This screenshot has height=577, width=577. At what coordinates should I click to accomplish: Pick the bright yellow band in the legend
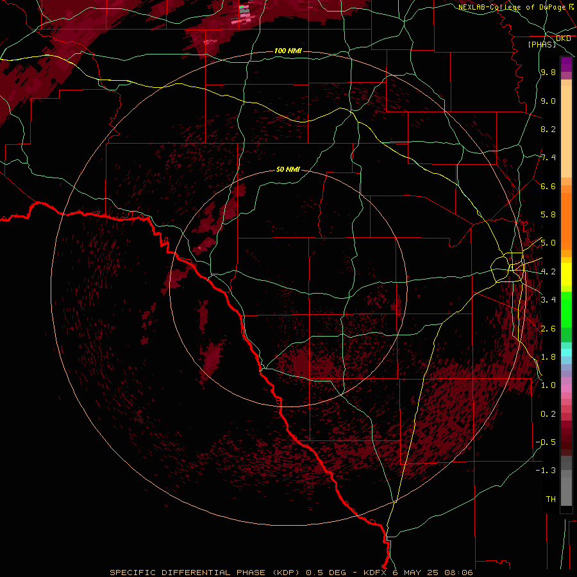[x=566, y=274]
